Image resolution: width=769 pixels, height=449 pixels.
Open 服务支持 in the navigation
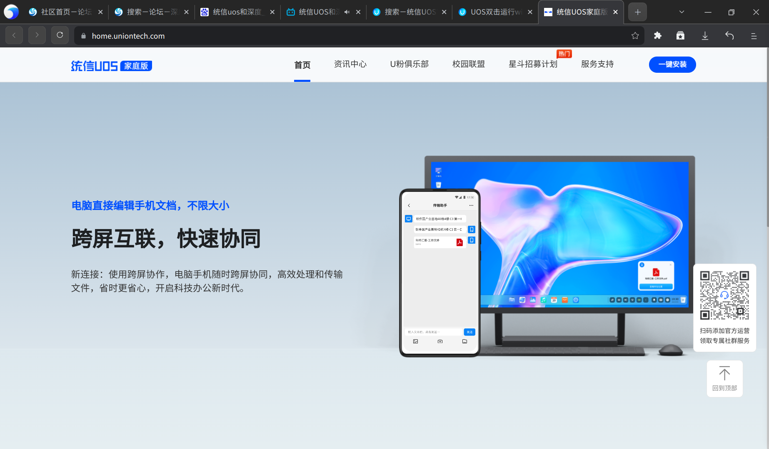597,64
